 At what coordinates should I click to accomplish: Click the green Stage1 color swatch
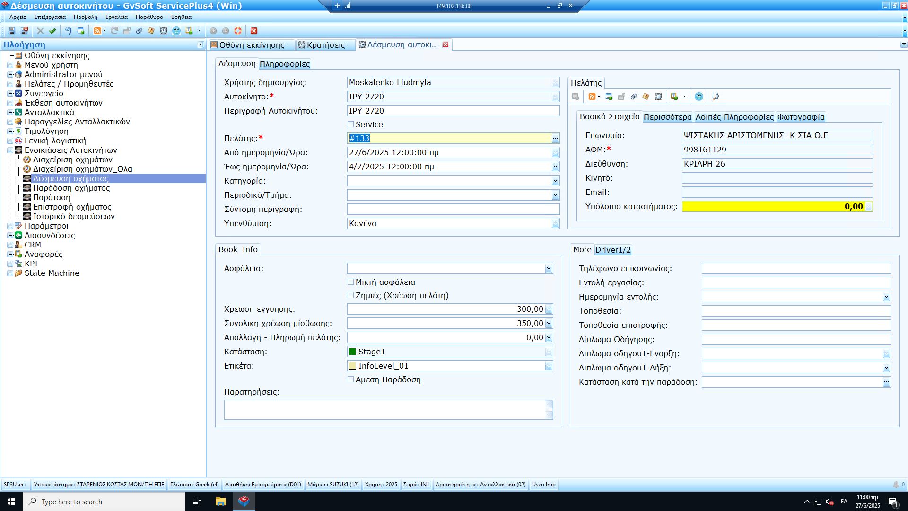tap(352, 352)
